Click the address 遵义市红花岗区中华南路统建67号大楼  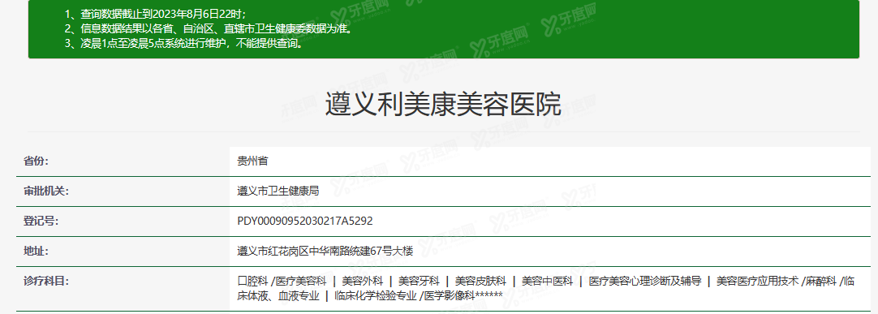tap(325, 252)
